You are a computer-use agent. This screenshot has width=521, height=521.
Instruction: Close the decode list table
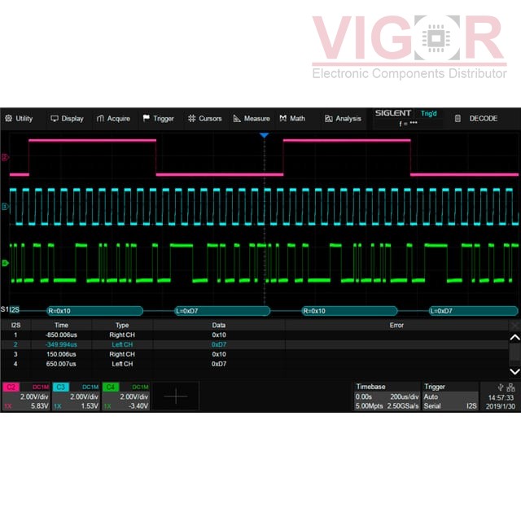[514, 326]
